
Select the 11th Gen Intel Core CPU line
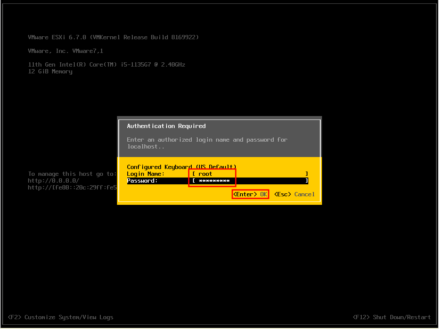(106, 64)
